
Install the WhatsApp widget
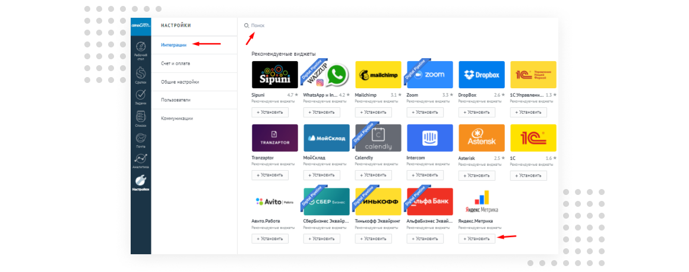(322, 112)
